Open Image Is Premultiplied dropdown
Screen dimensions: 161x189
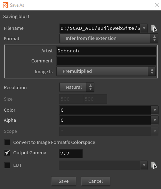[106, 71]
